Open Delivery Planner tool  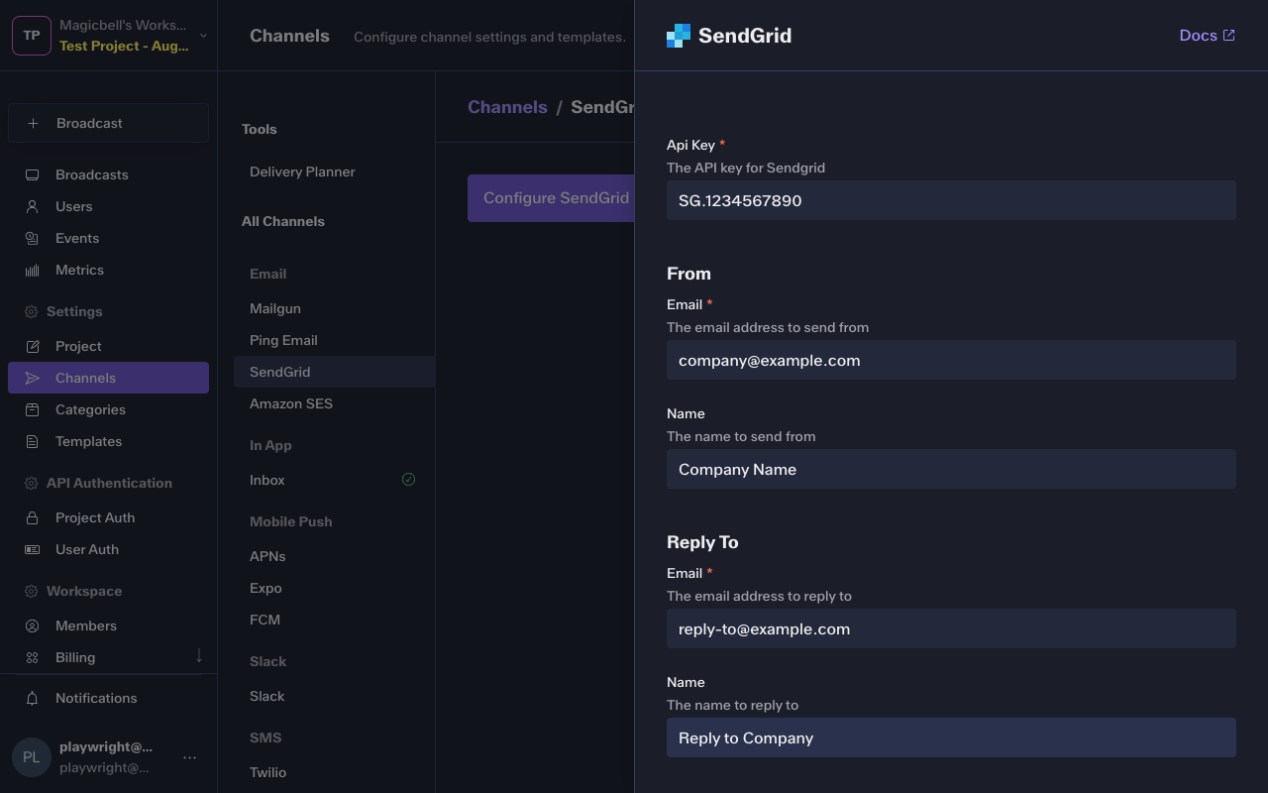click(x=334, y=171)
